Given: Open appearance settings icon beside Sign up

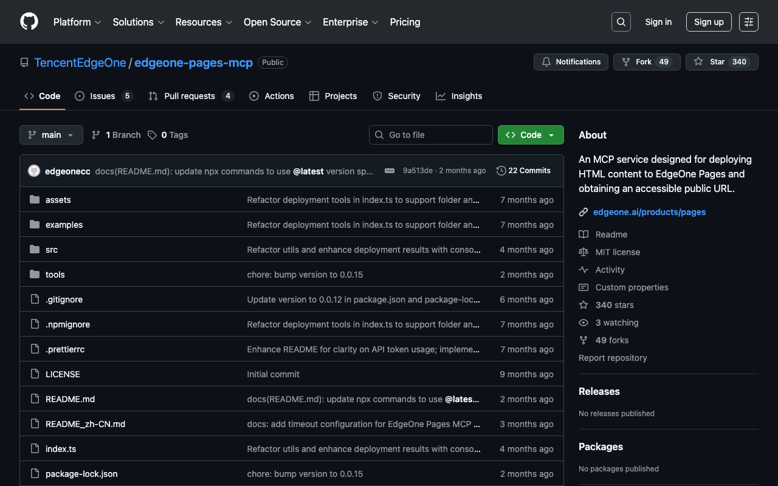Looking at the screenshot, I should [x=748, y=22].
